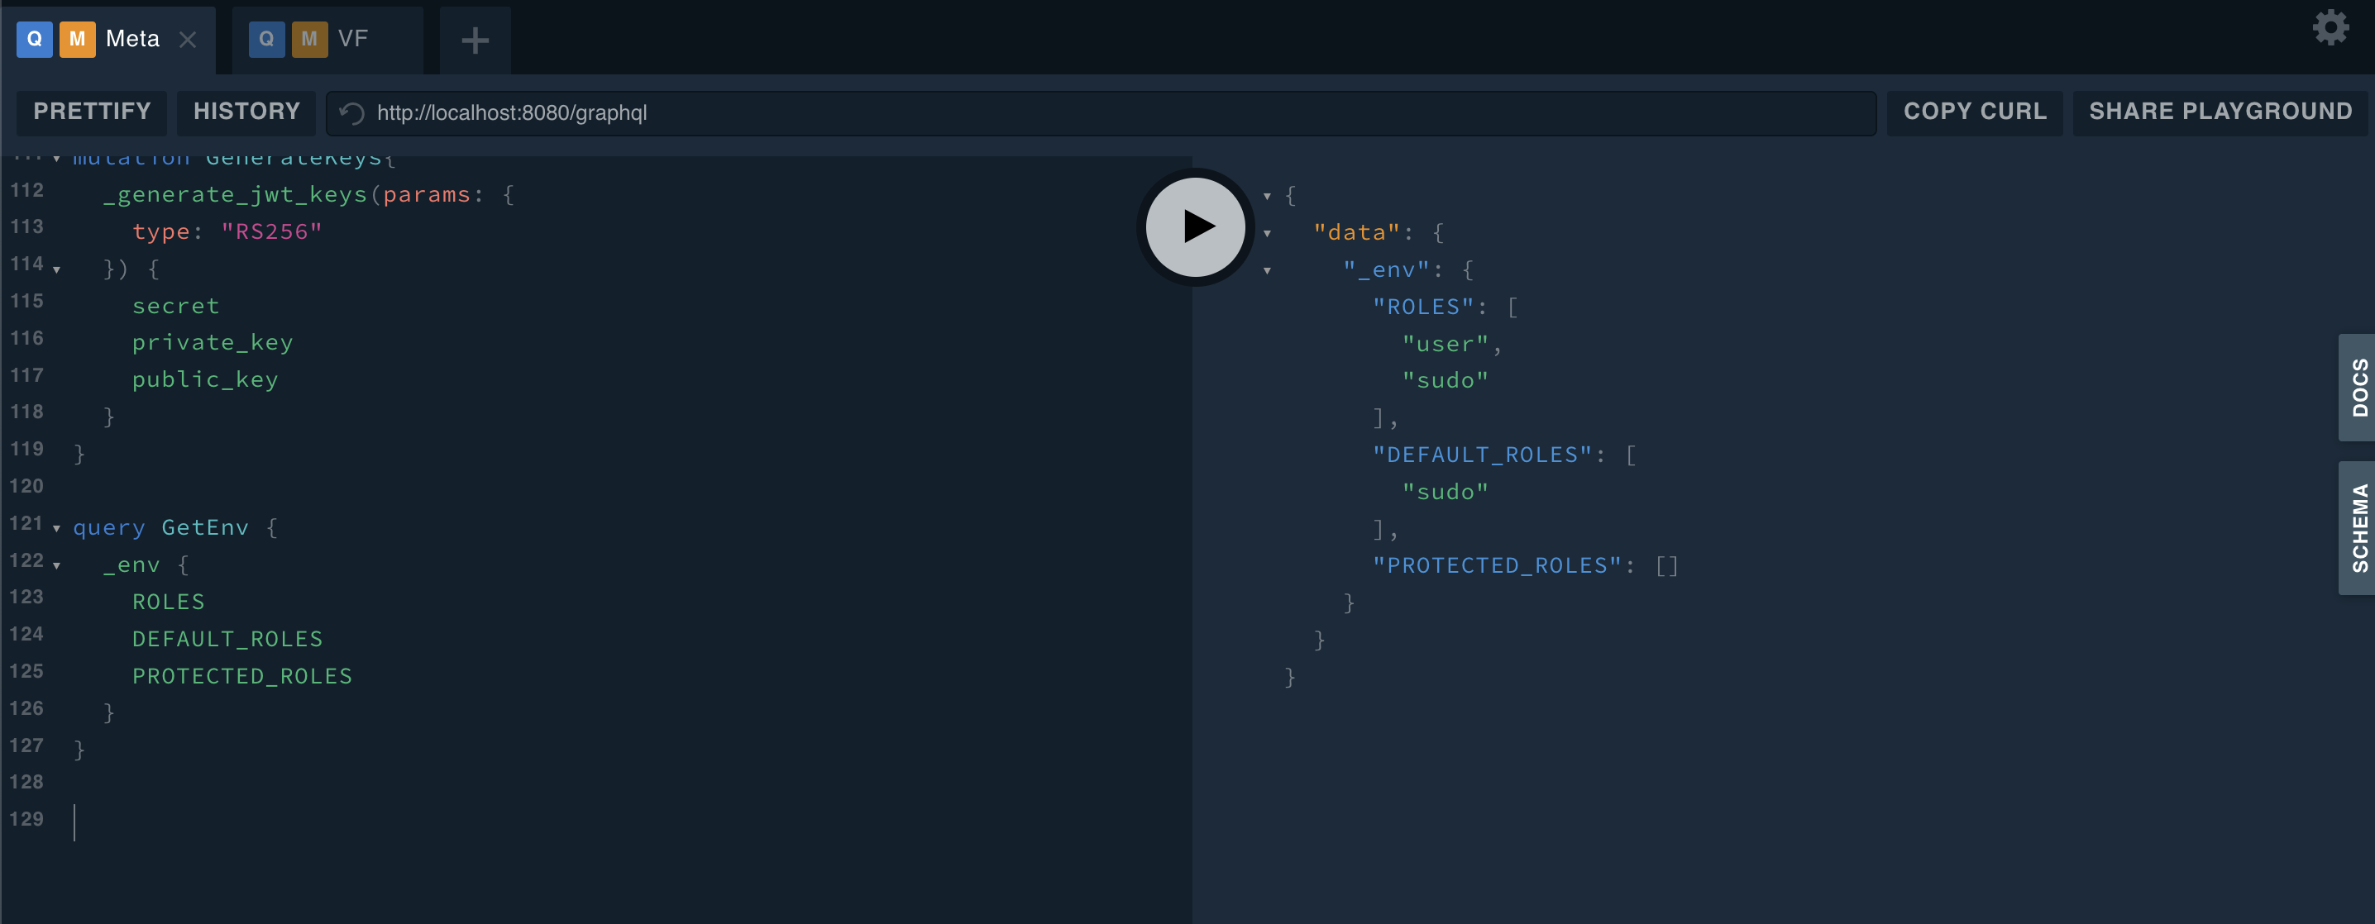
Task: Click the Q query badge on VF tab
Action: point(266,39)
